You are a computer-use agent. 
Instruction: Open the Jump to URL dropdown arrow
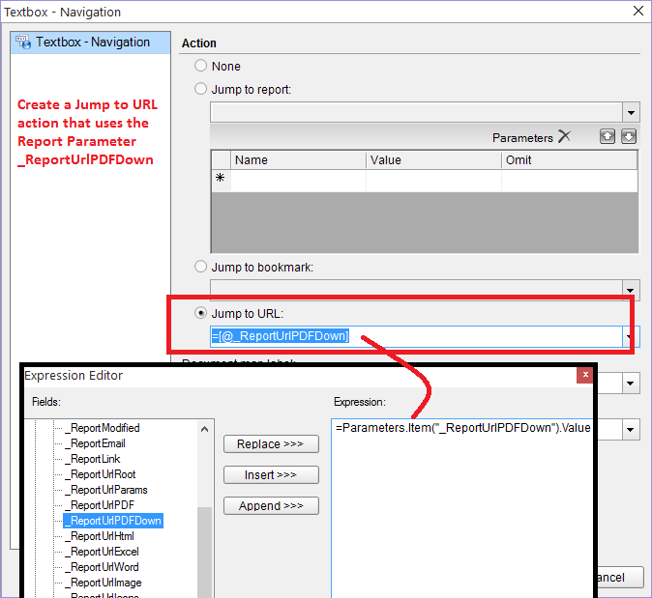click(630, 336)
